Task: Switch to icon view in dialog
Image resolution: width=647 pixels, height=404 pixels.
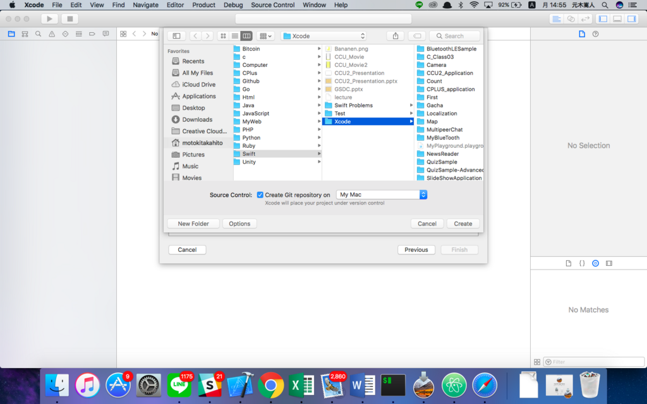Action: (223, 36)
